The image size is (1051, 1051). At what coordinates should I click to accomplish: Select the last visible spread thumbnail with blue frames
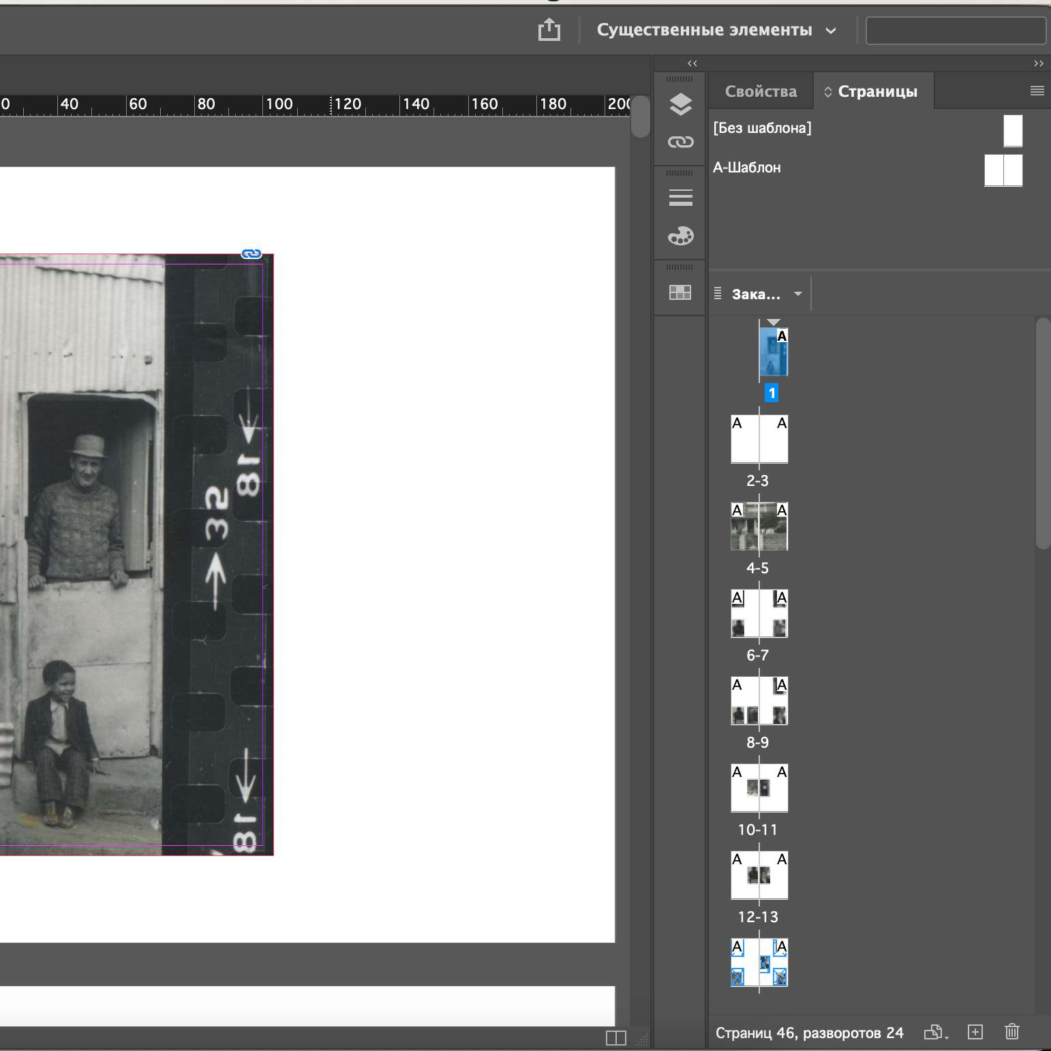pyautogui.click(x=759, y=962)
